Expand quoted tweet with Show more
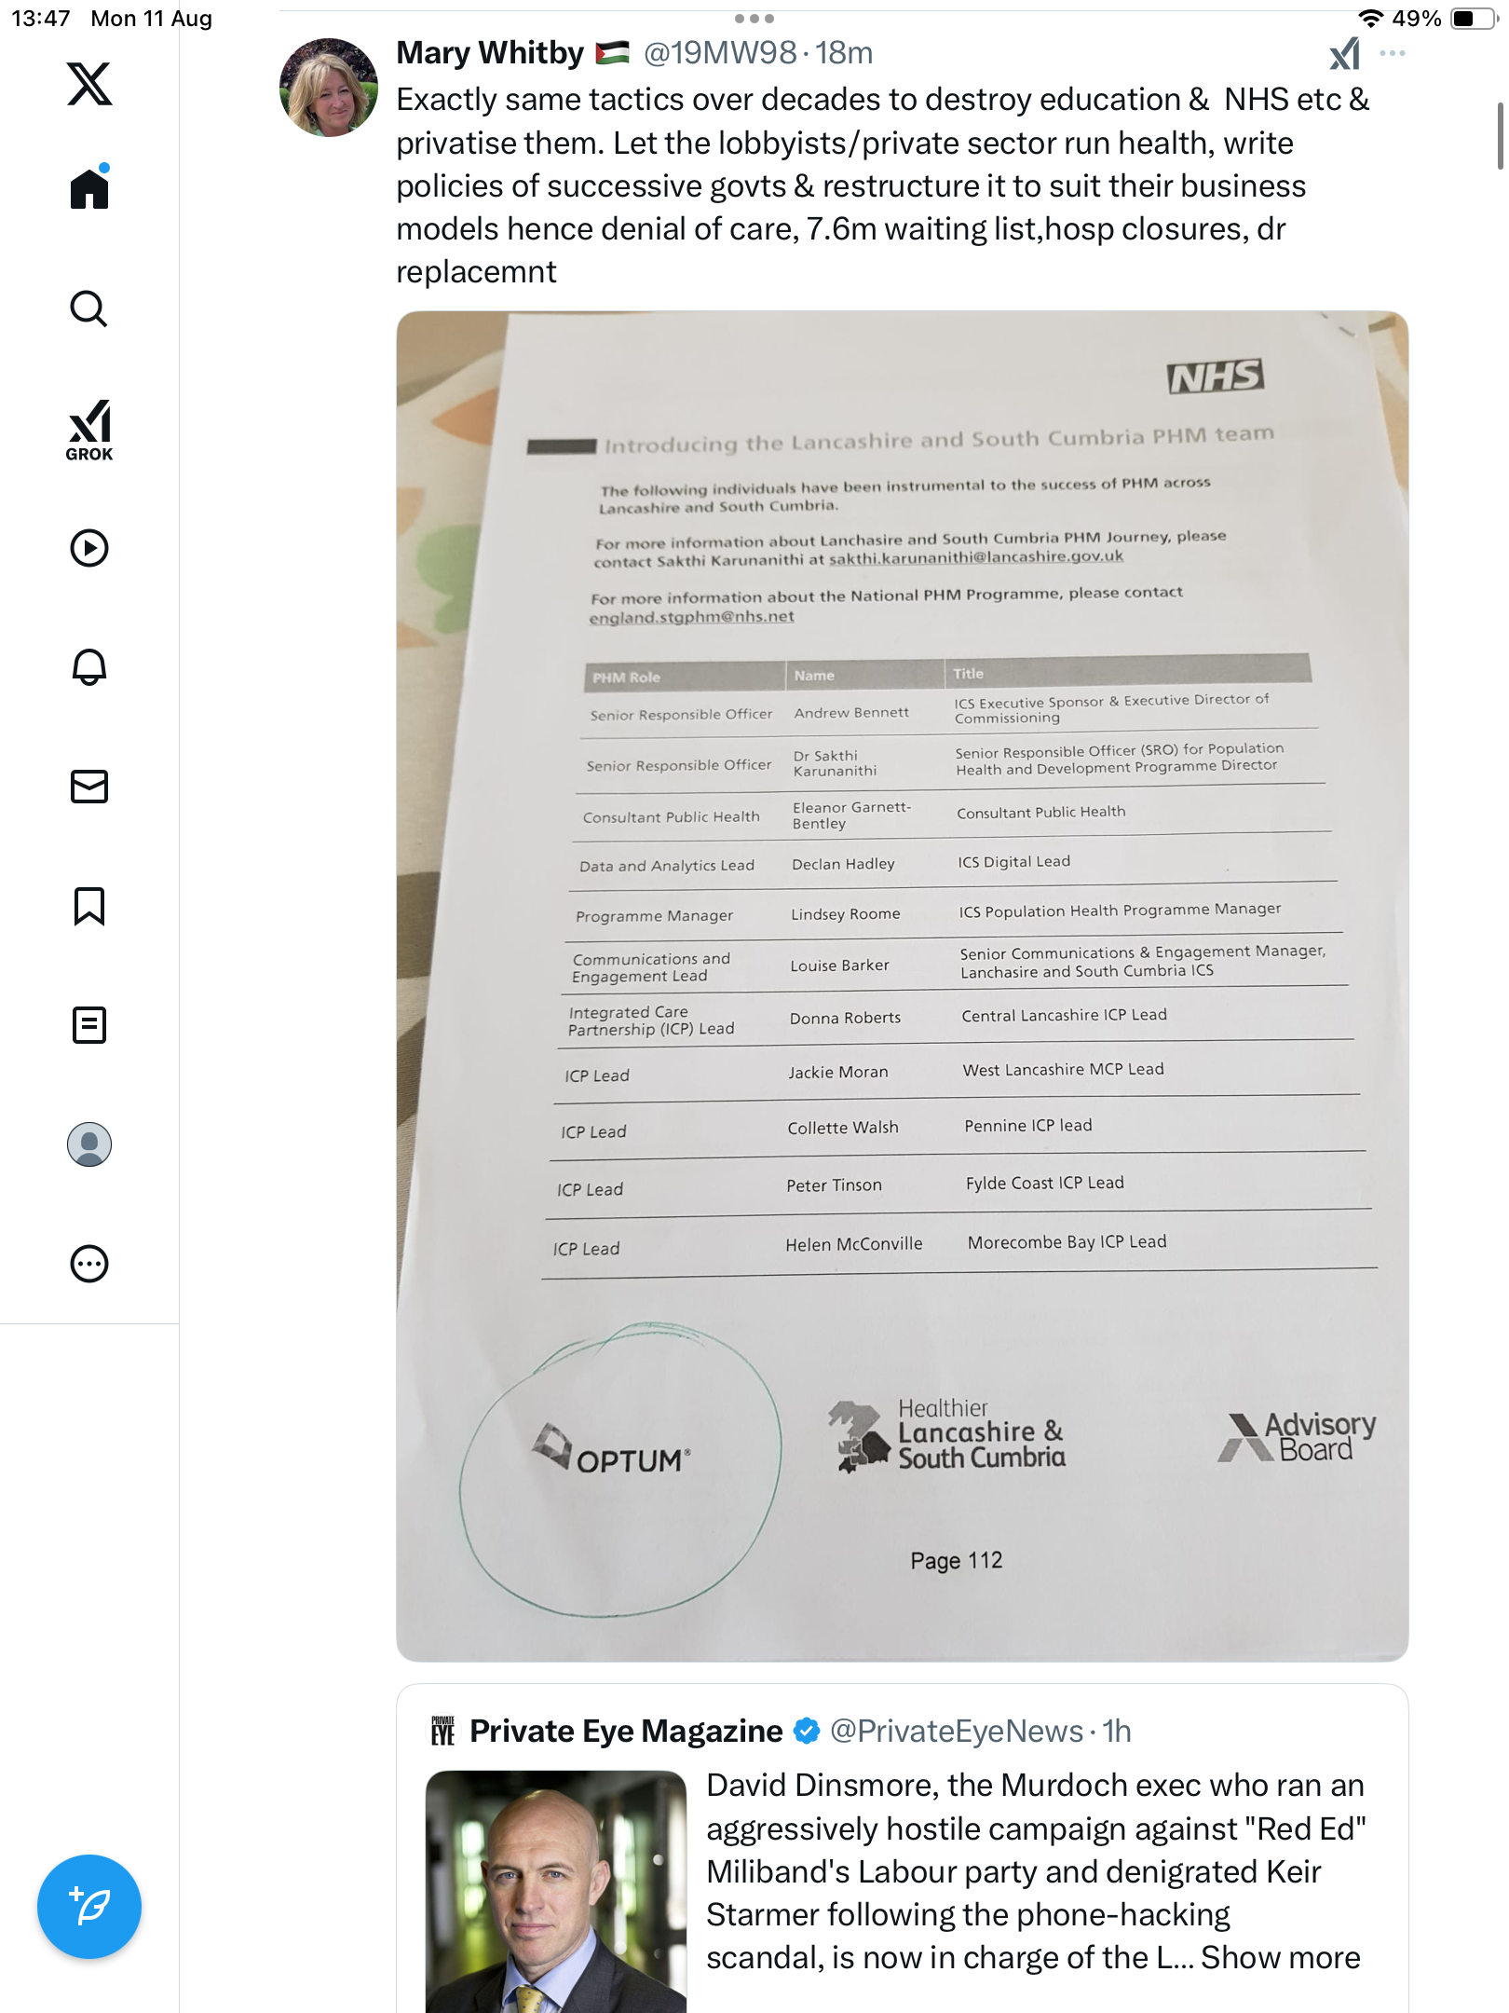1509x2013 pixels. click(x=1280, y=1957)
